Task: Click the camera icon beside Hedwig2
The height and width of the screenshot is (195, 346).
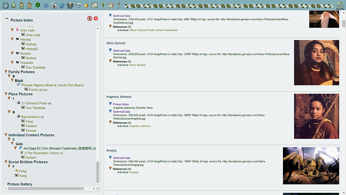Action: pos(23,48)
